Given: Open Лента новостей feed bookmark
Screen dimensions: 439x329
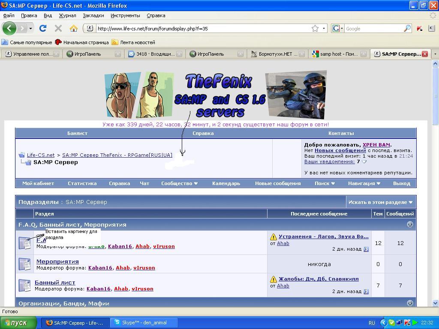Looking at the screenshot, I should (x=133, y=42).
